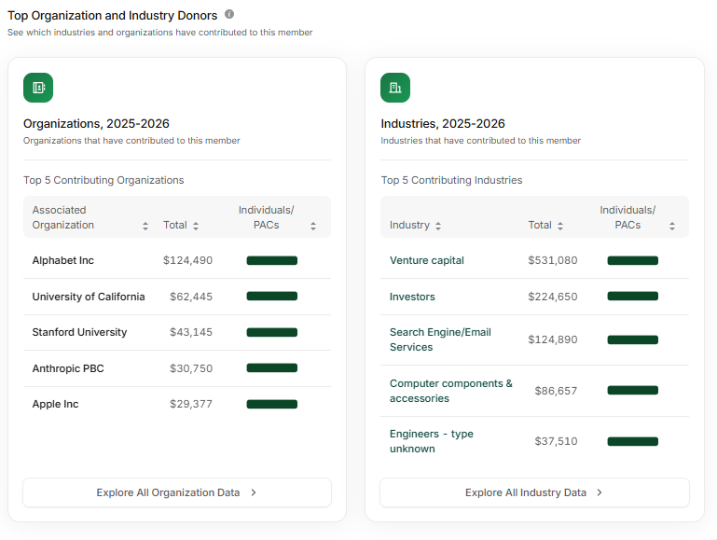
Task: Click chevron in Explore All Industry Data
Action: click(x=600, y=492)
